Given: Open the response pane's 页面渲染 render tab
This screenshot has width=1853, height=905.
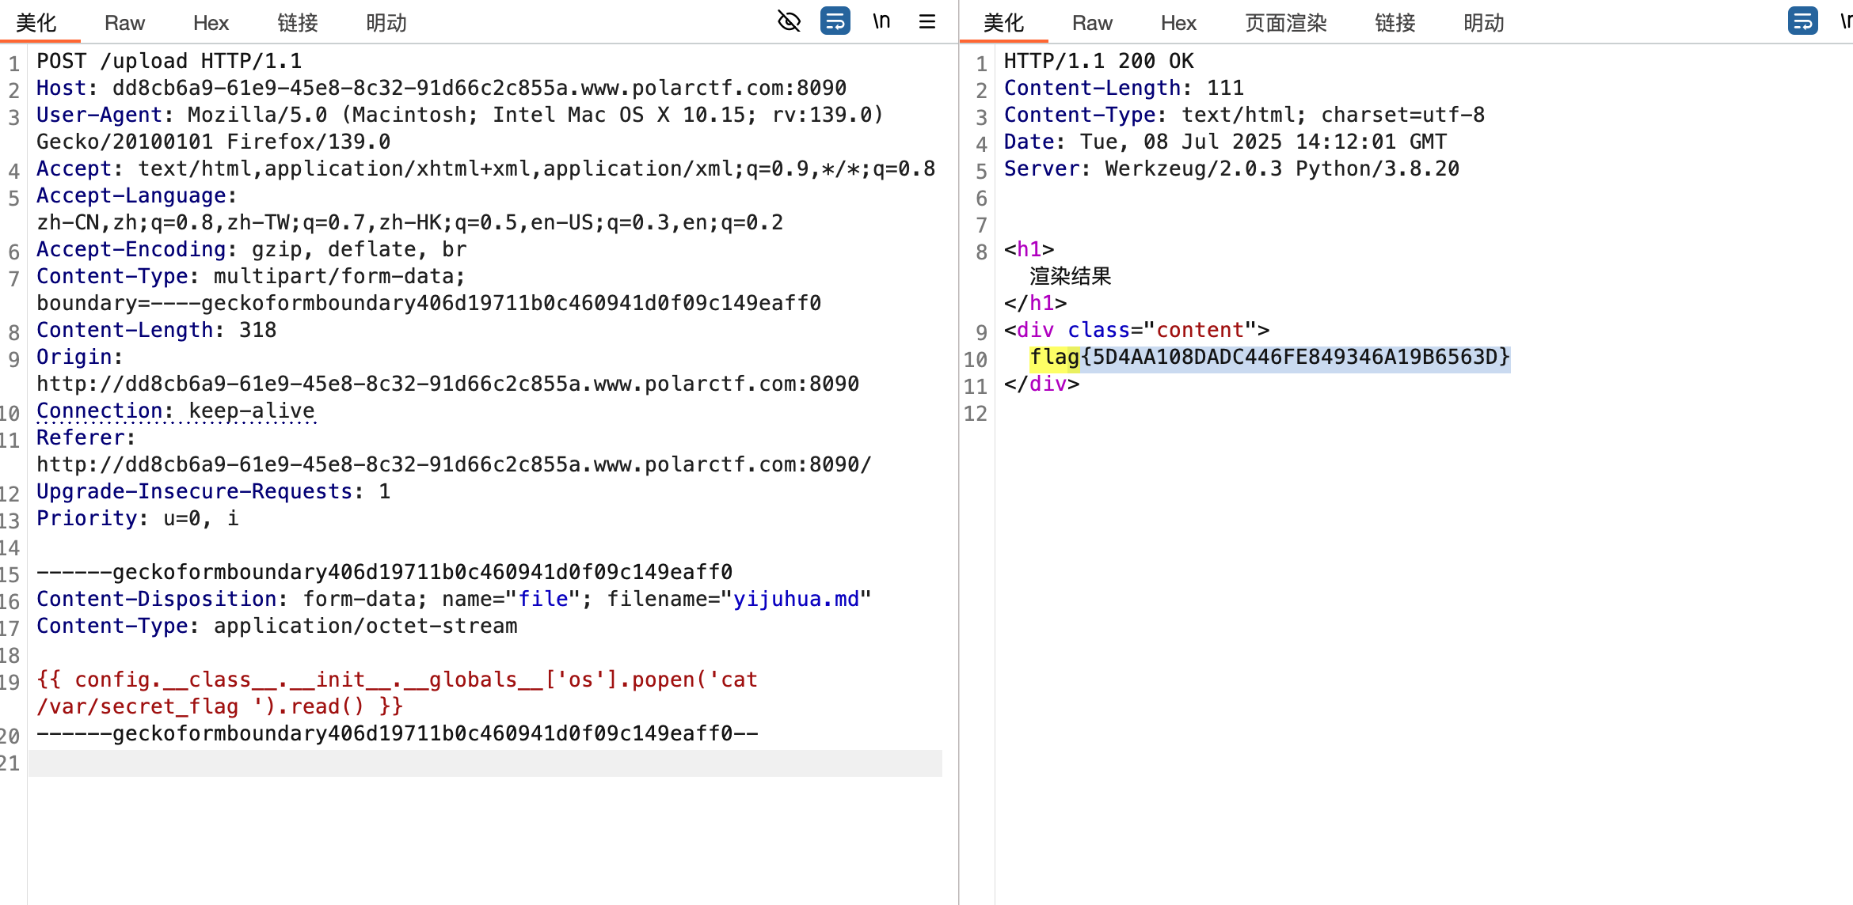Looking at the screenshot, I should coord(1285,23).
